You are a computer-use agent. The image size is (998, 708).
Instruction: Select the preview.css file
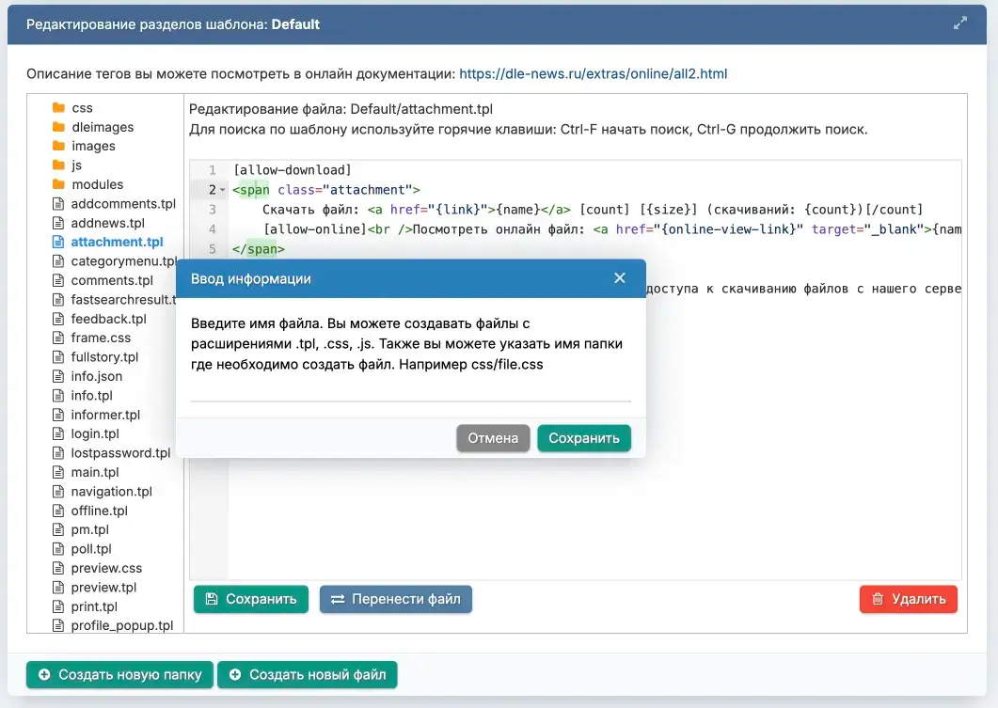[106, 569]
